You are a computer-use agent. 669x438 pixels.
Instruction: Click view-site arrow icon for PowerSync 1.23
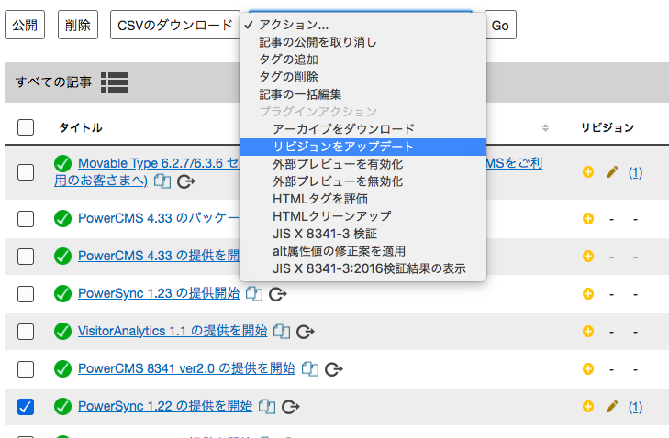278,294
